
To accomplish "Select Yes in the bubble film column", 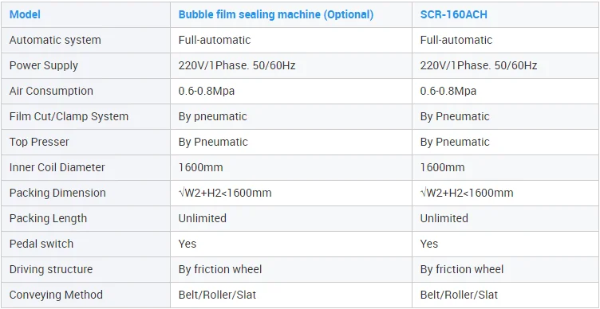I will tap(187, 244).
